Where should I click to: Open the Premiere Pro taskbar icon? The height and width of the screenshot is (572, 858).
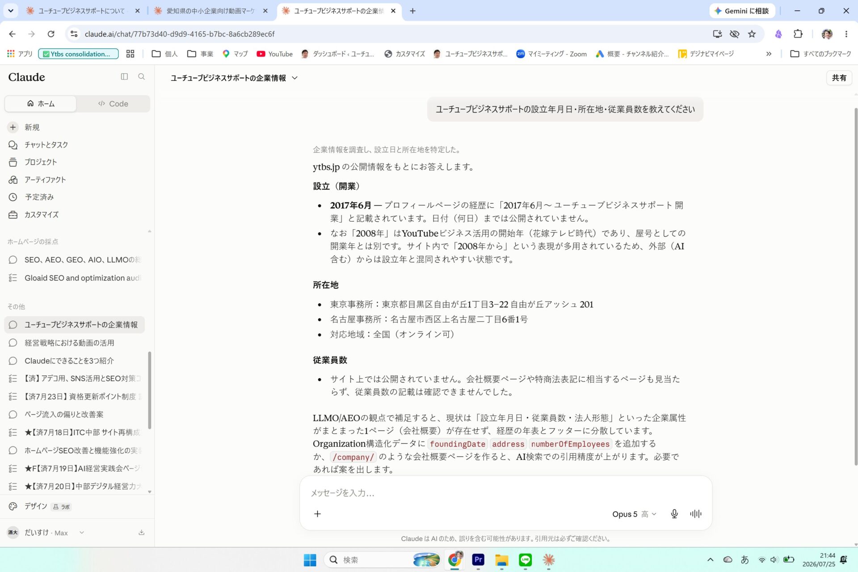click(x=478, y=560)
